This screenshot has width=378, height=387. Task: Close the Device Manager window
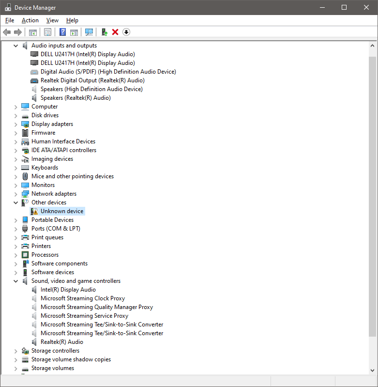pos(366,7)
